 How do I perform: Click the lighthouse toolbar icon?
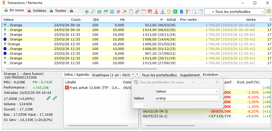(x=188, y=12)
